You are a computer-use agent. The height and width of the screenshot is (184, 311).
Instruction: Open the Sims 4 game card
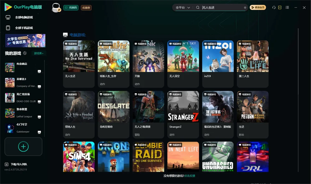(79, 157)
